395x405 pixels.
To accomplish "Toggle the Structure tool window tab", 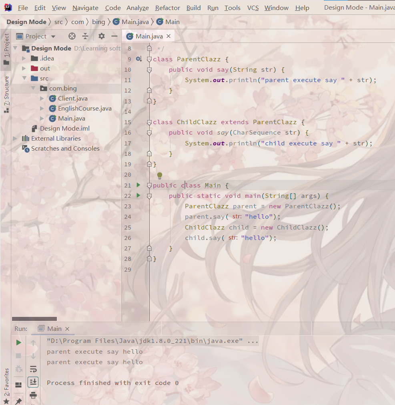I will point(6,95).
